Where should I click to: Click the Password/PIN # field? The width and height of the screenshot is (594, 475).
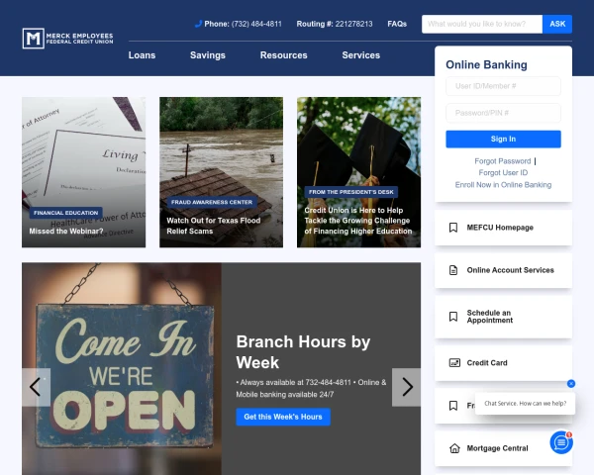[503, 113]
